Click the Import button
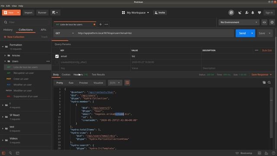The image size is (277, 156). [28, 13]
